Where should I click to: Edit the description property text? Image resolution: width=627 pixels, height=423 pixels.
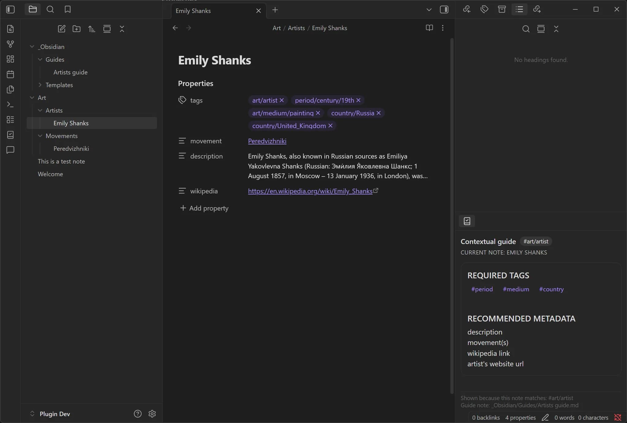click(x=338, y=166)
